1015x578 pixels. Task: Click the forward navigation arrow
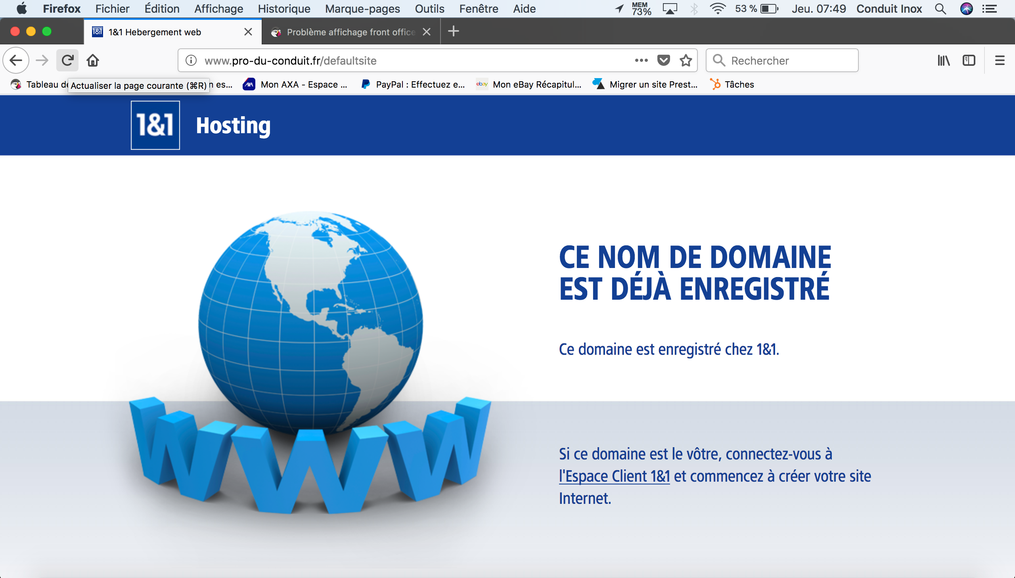pos(42,60)
